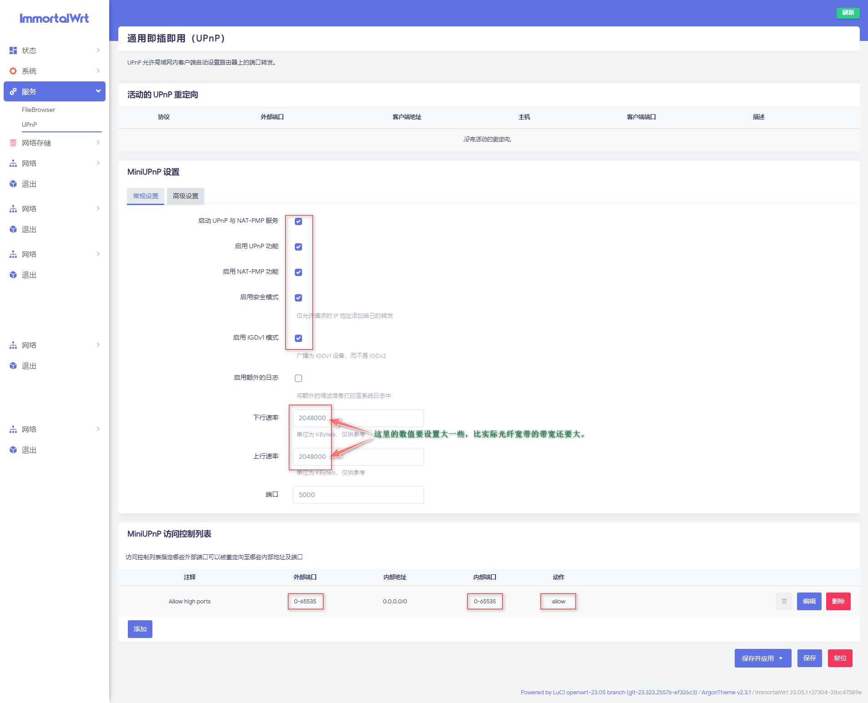Viewport: 868px width, 703px height.
Task: Click the Services gears icon in sidebar
Action: coord(13,91)
